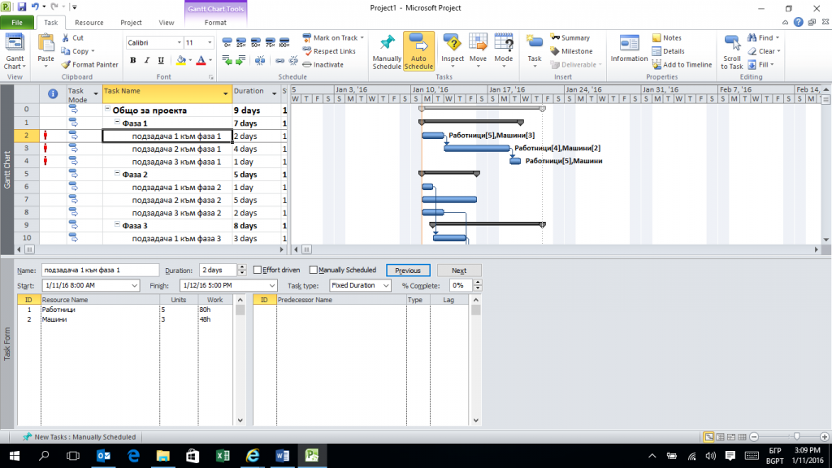Collapse the Фаза 1 summary task

click(x=117, y=122)
